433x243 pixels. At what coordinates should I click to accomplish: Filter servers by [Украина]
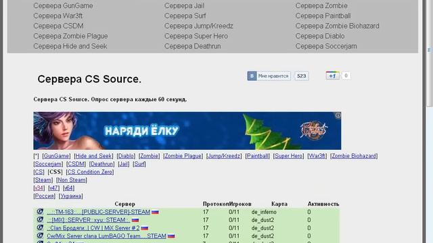click(x=70, y=196)
